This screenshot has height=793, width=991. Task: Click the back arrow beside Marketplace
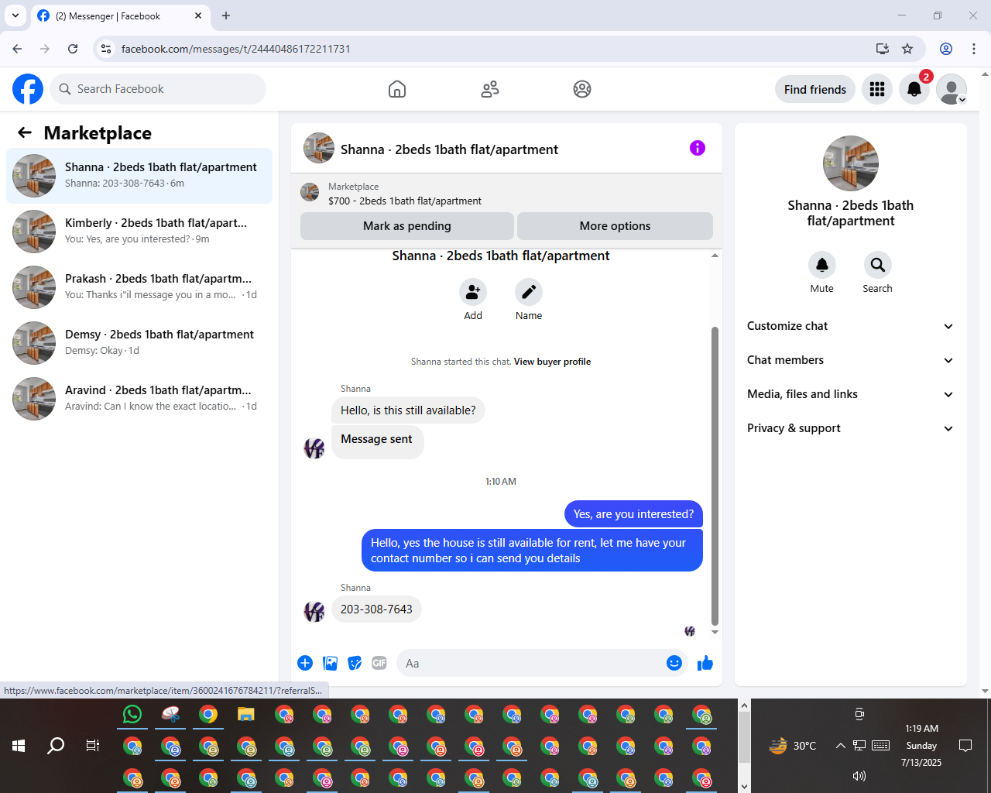pos(25,132)
